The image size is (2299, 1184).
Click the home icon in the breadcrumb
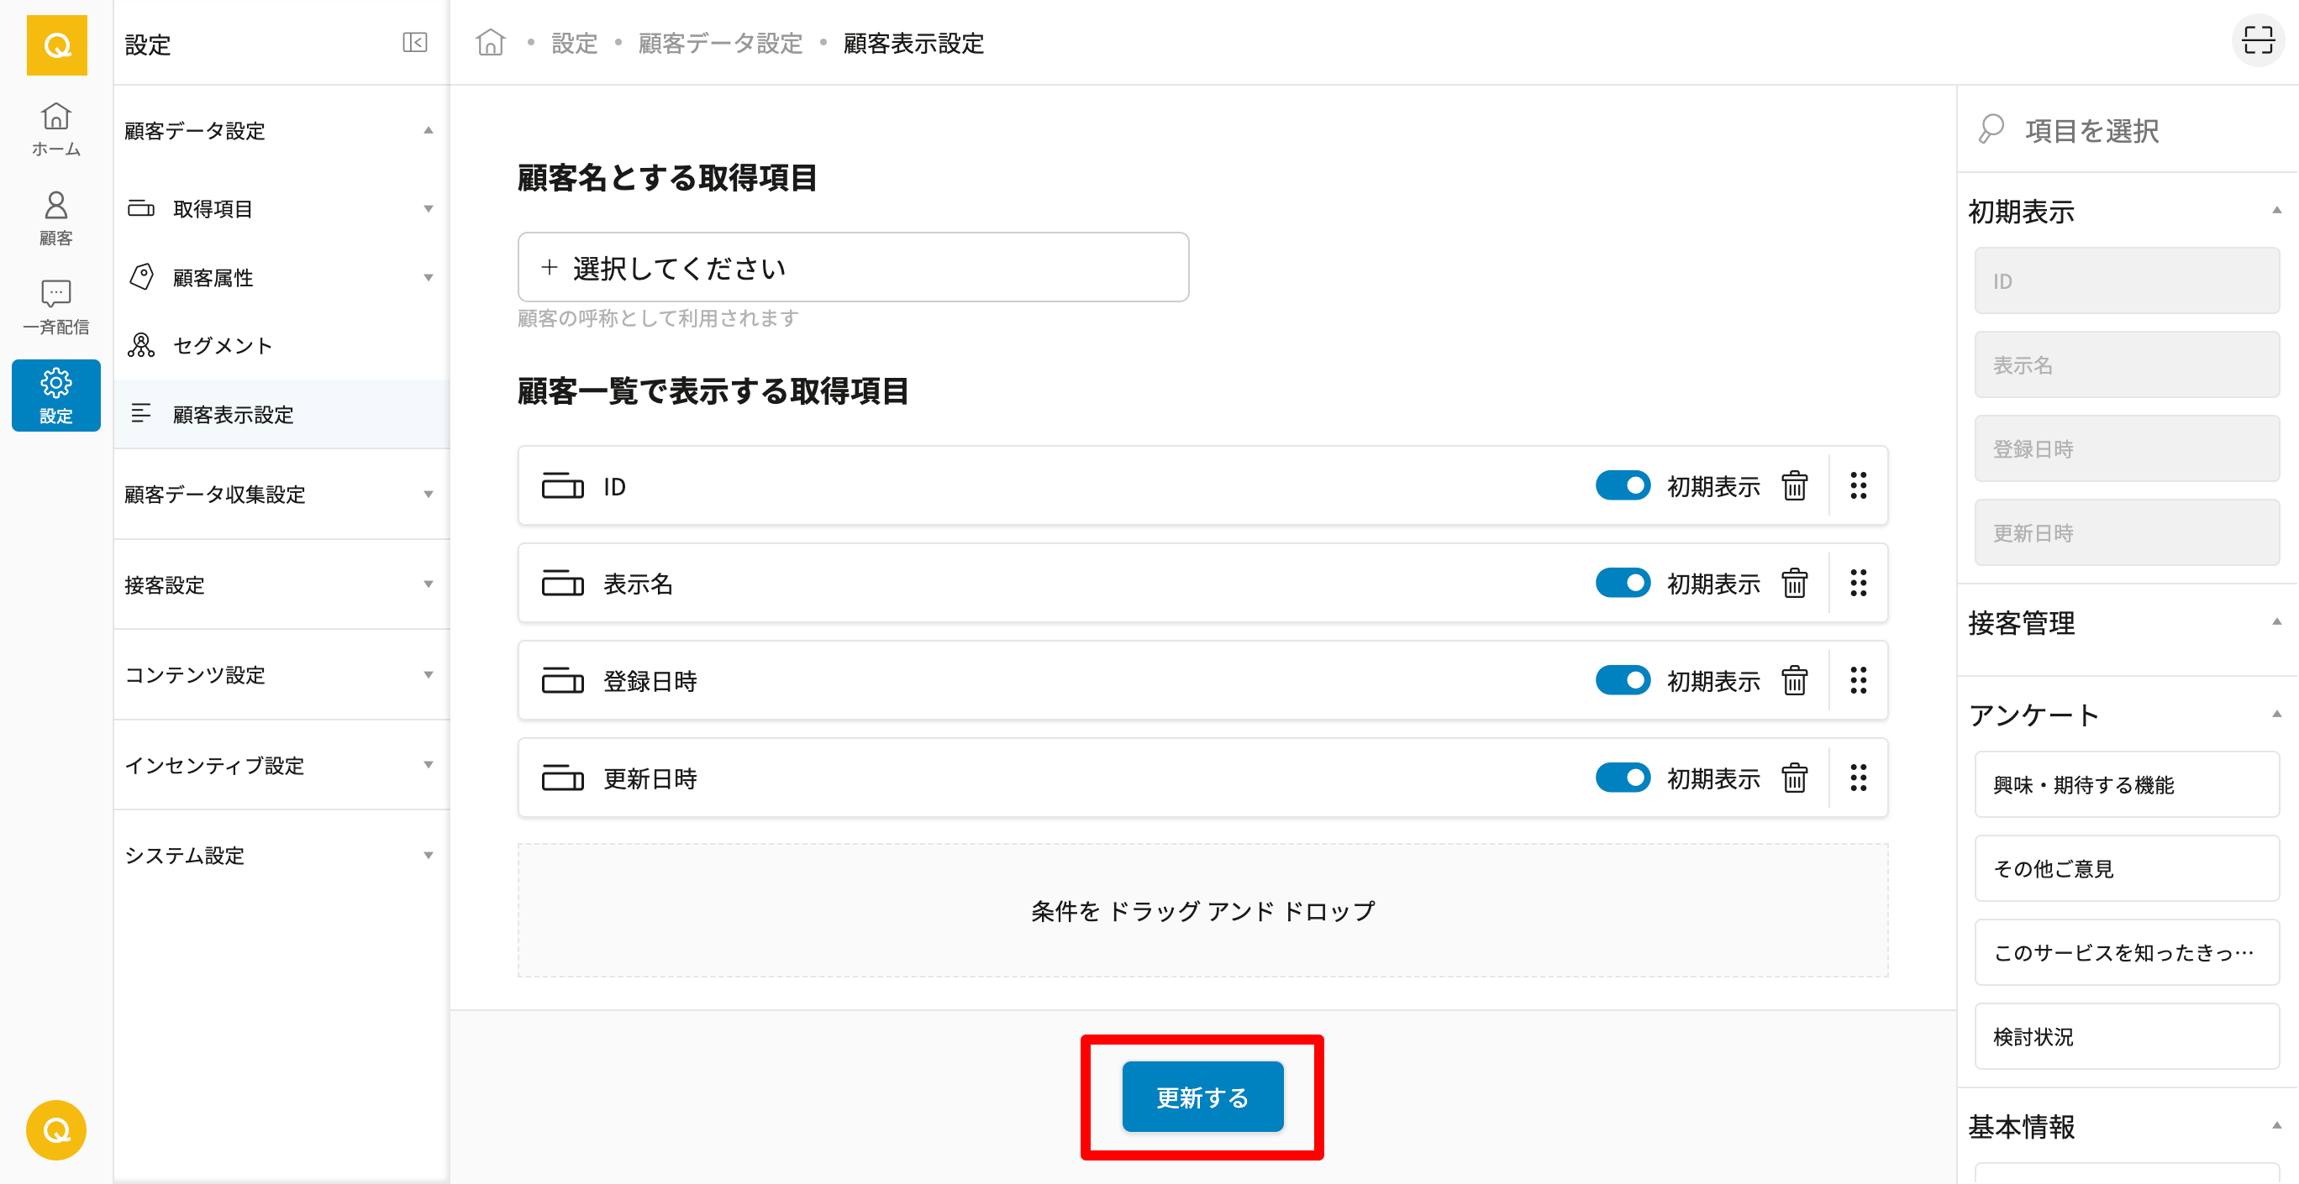coord(490,43)
